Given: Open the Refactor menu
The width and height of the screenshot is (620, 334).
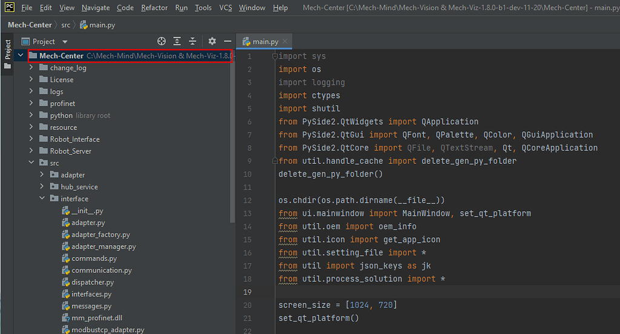Looking at the screenshot, I should [154, 7].
